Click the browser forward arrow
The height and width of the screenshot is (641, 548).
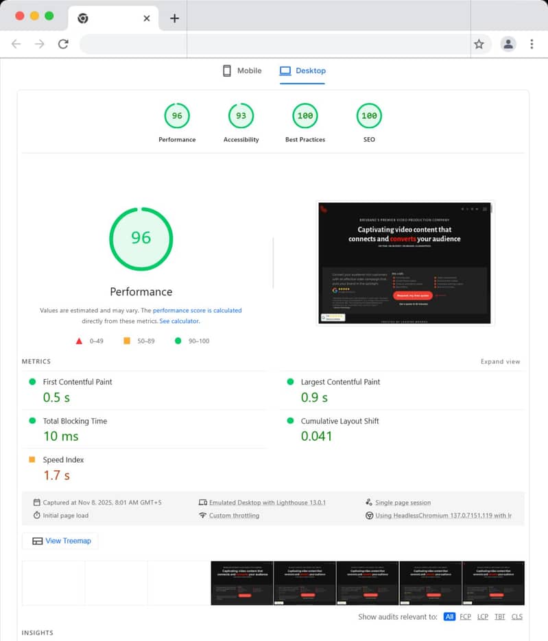click(x=39, y=44)
